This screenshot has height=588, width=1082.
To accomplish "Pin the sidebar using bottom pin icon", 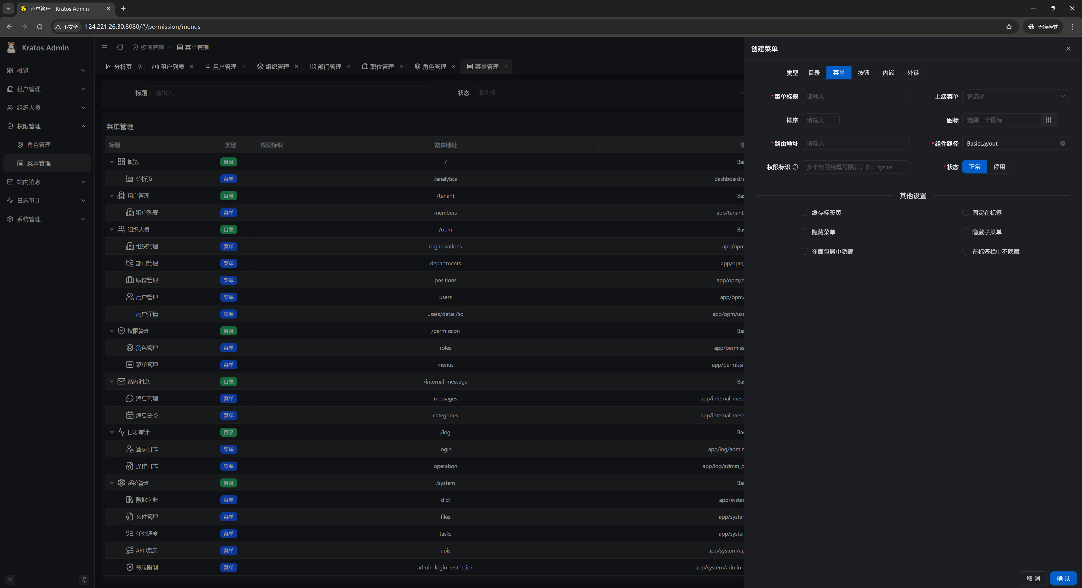I will (x=84, y=580).
